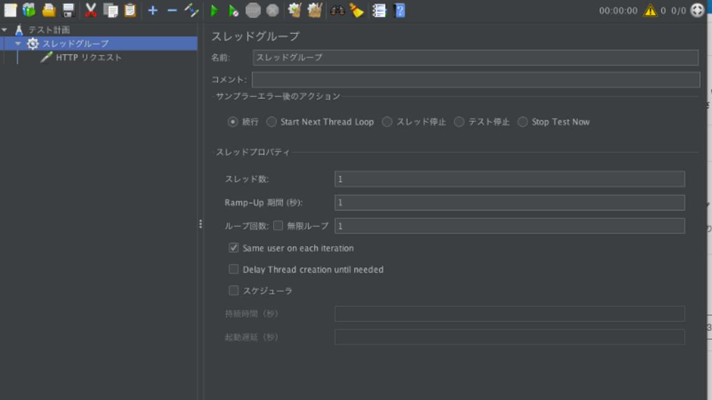Screen dimensions: 712x400
Task: Click the 00:00:00 elapsed time text
Action: (619, 11)
